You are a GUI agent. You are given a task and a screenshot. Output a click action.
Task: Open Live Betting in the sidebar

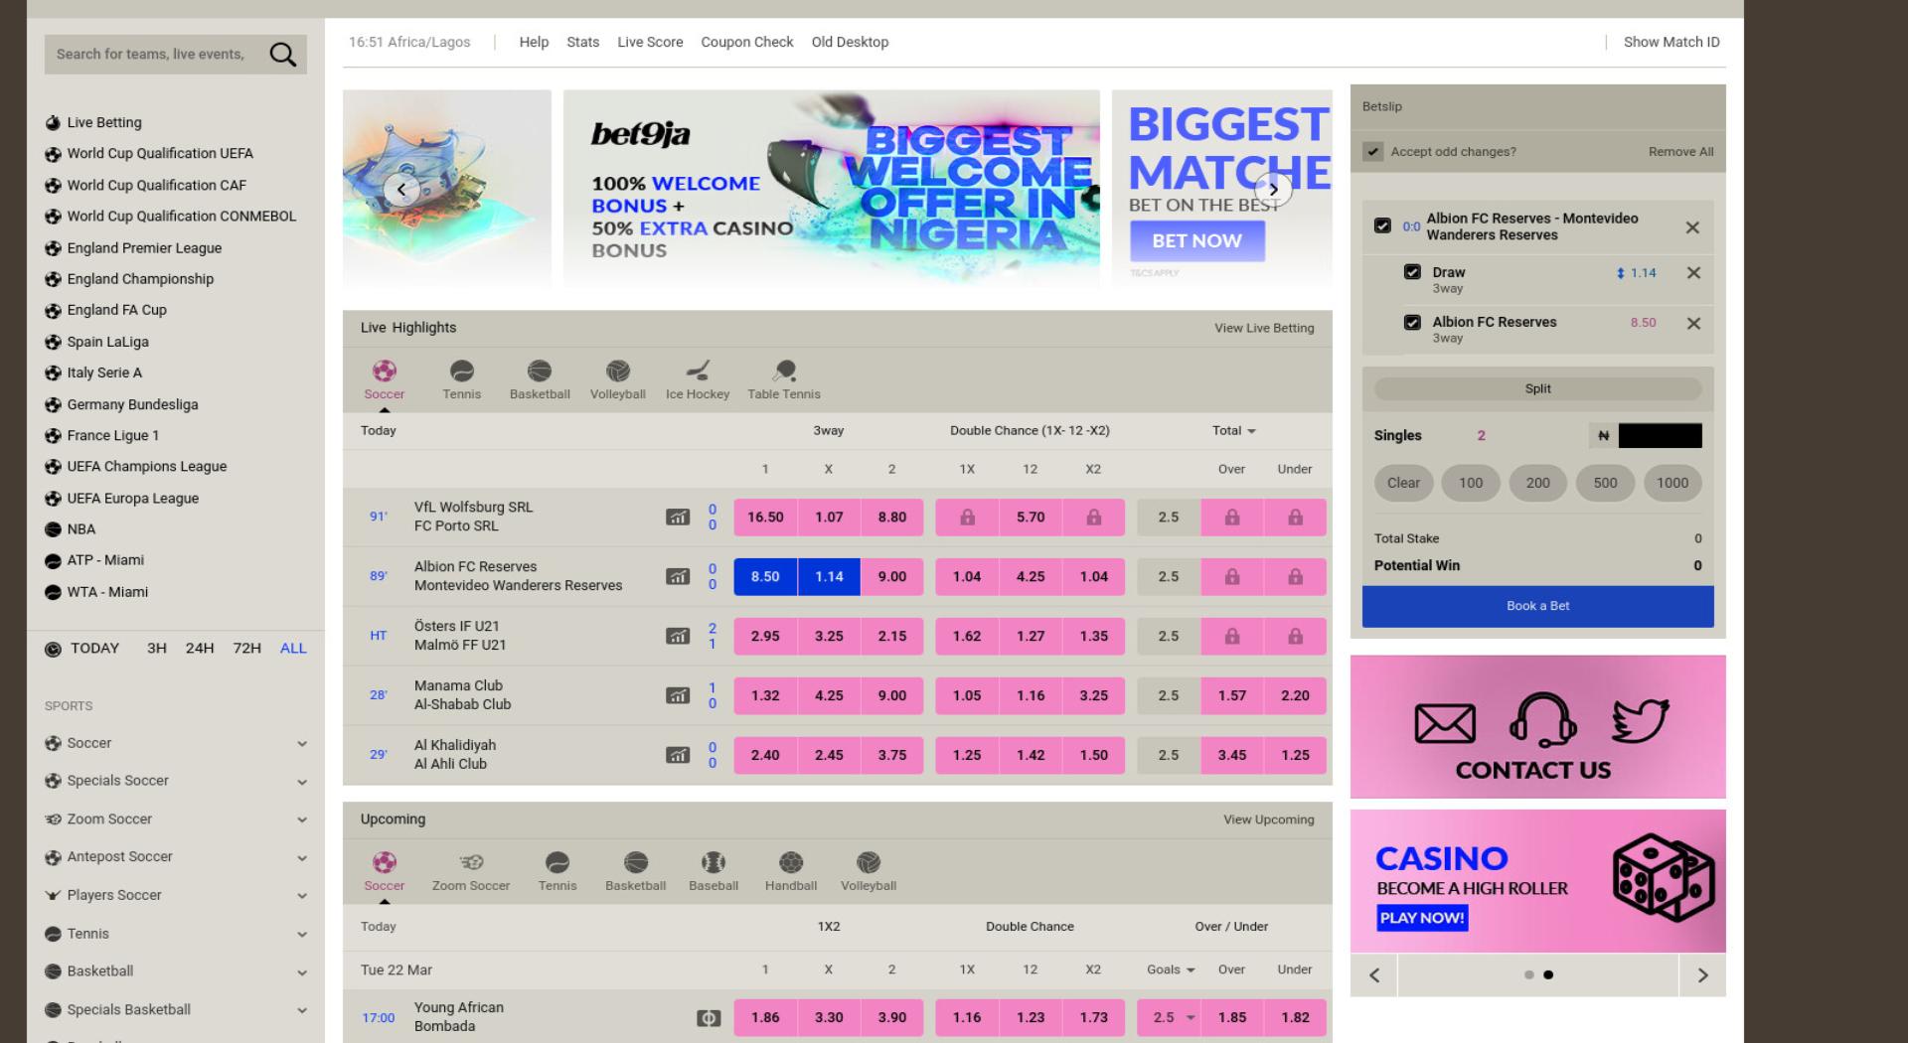104,122
